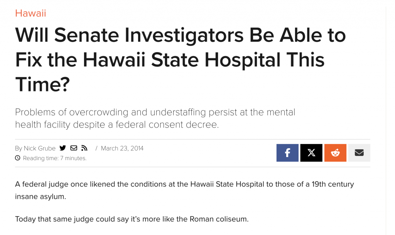Click the March 23, 2014 publication date
Image resolution: width=395 pixels, height=235 pixels.
pyautogui.click(x=122, y=148)
